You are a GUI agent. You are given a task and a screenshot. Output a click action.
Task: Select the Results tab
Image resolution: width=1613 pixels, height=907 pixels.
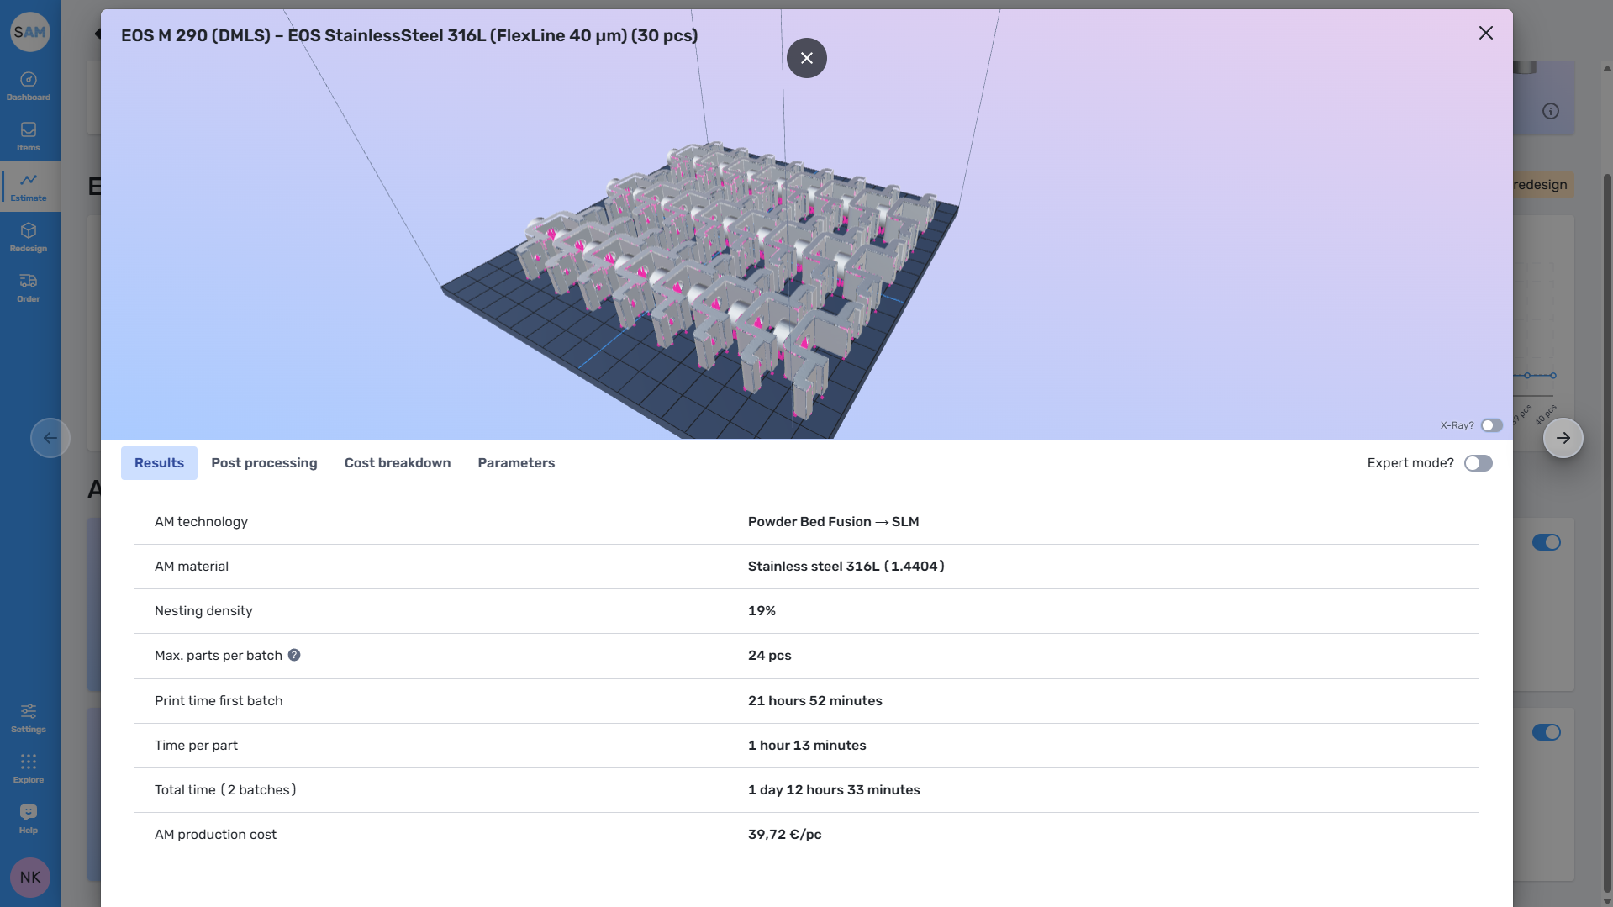tap(159, 463)
